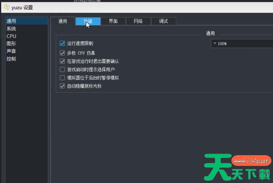Click the yuzu logo in title bar

pyautogui.click(x=7, y=7)
